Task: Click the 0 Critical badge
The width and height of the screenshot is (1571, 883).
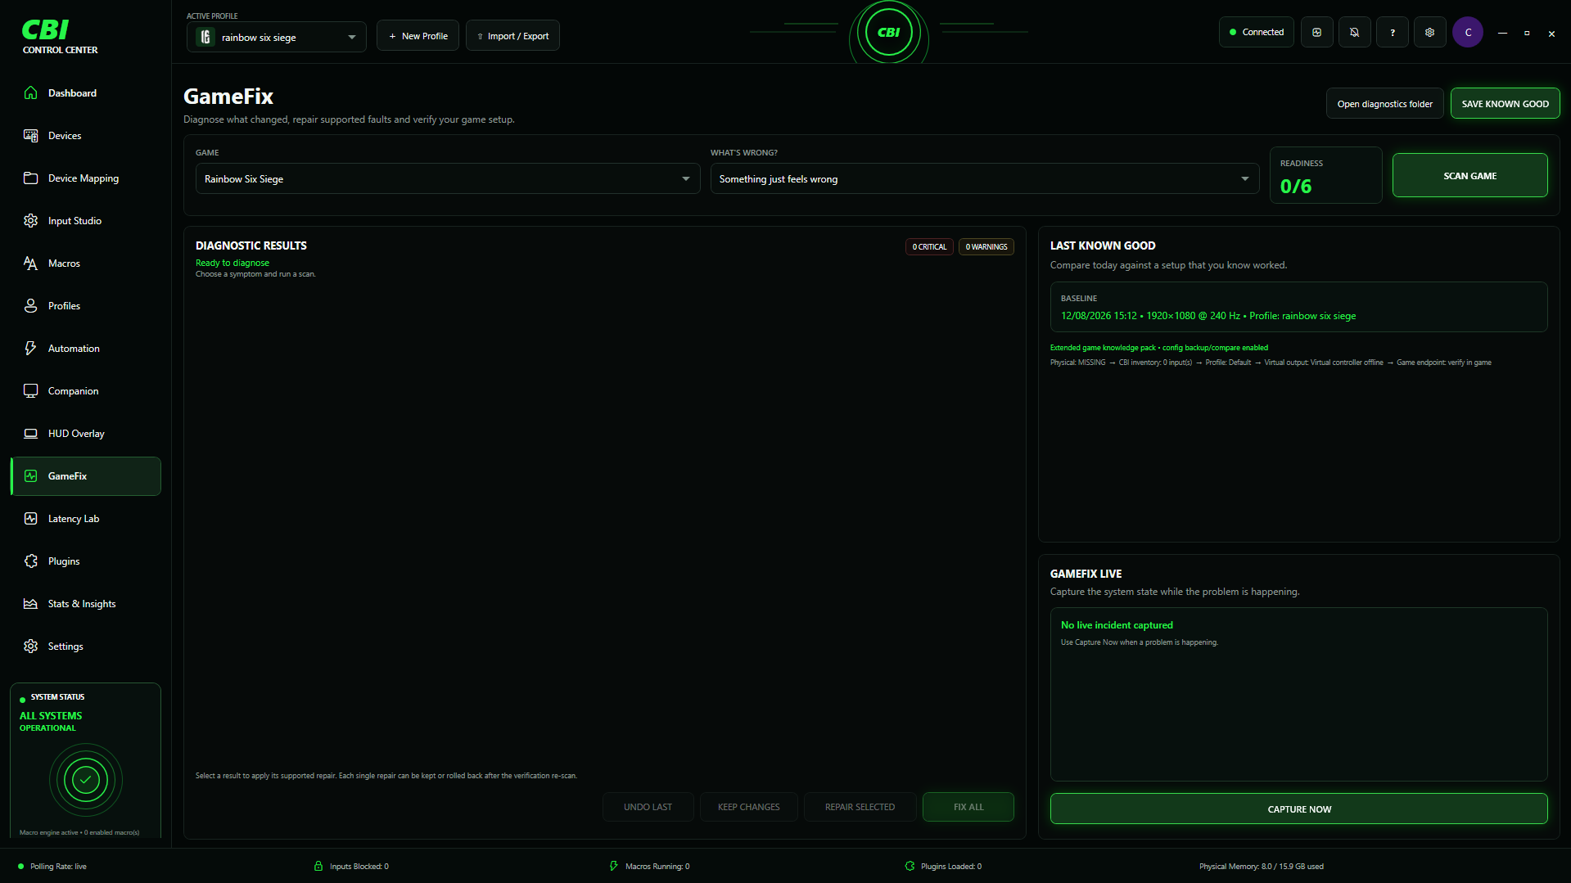Action: [929, 247]
